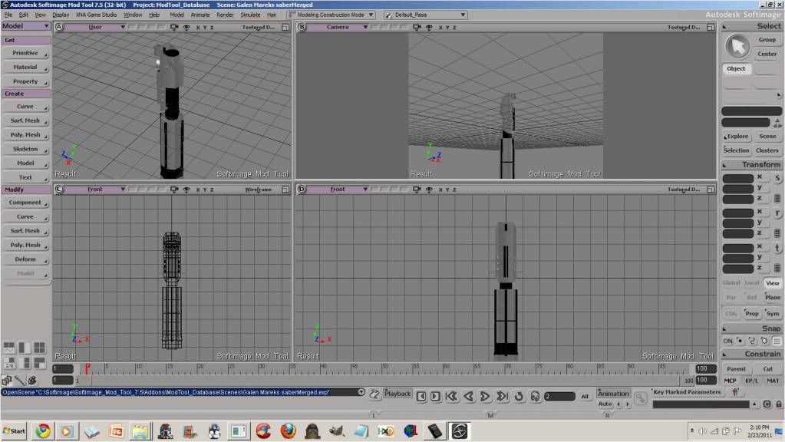The width and height of the screenshot is (785, 442).
Task: Click the Scale 'S' transform icon
Action: click(777, 178)
